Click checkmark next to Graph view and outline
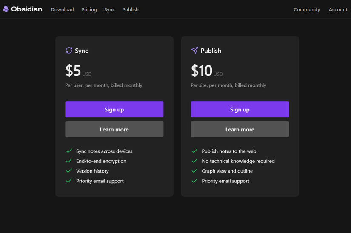Viewport: 351px width, 233px height. pyautogui.click(x=194, y=171)
